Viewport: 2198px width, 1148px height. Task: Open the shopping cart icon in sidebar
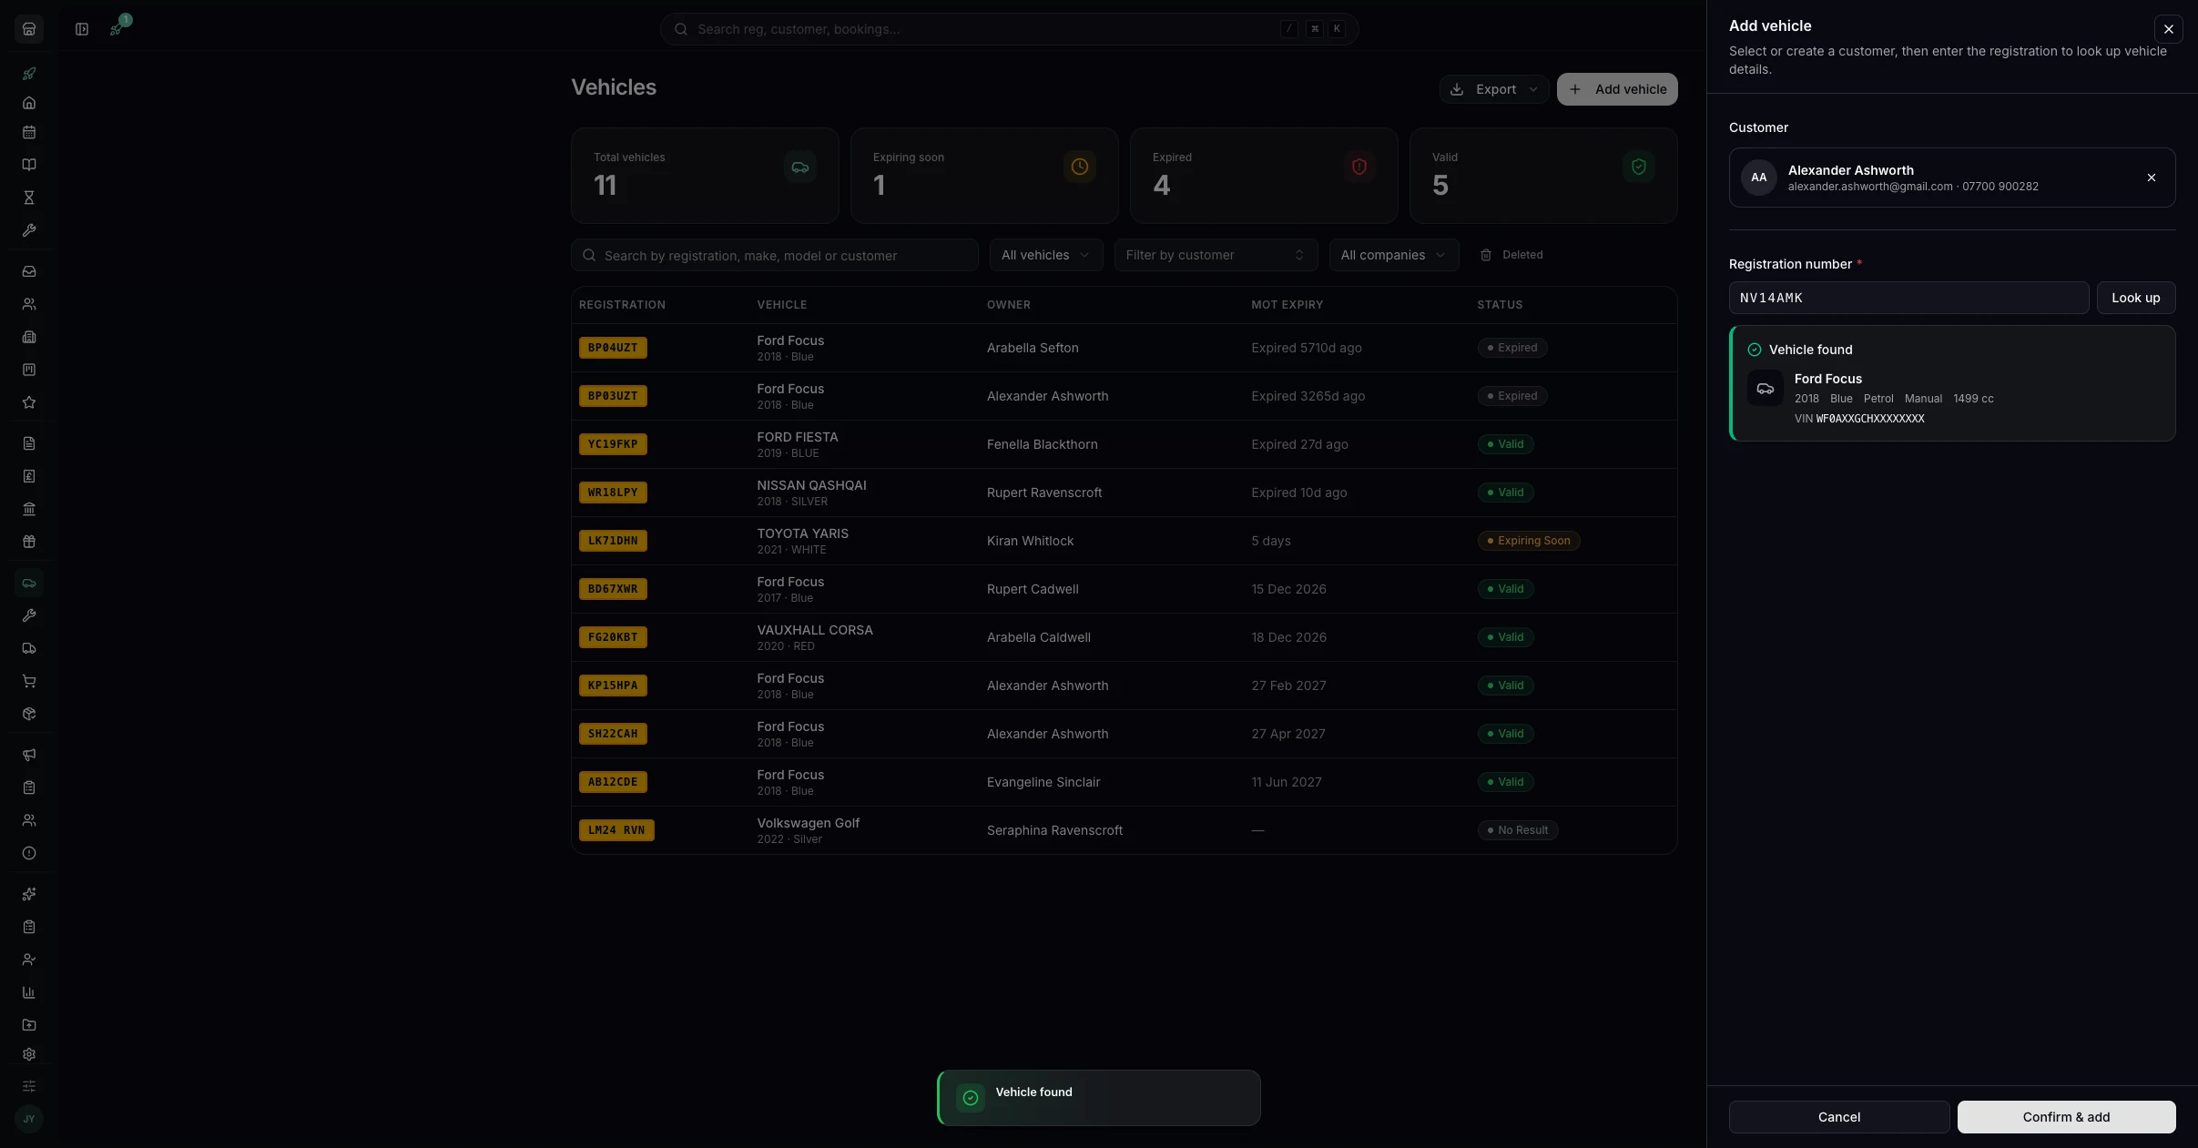click(x=29, y=681)
